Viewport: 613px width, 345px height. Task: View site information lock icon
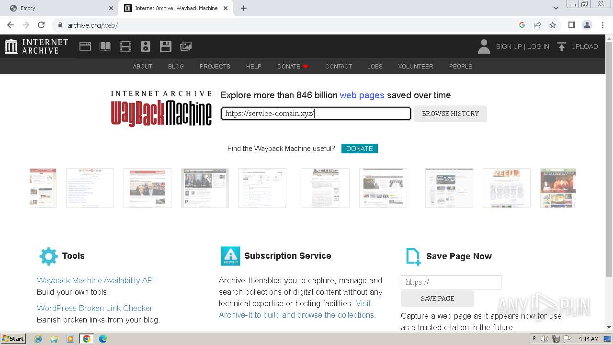click(60, 25)
